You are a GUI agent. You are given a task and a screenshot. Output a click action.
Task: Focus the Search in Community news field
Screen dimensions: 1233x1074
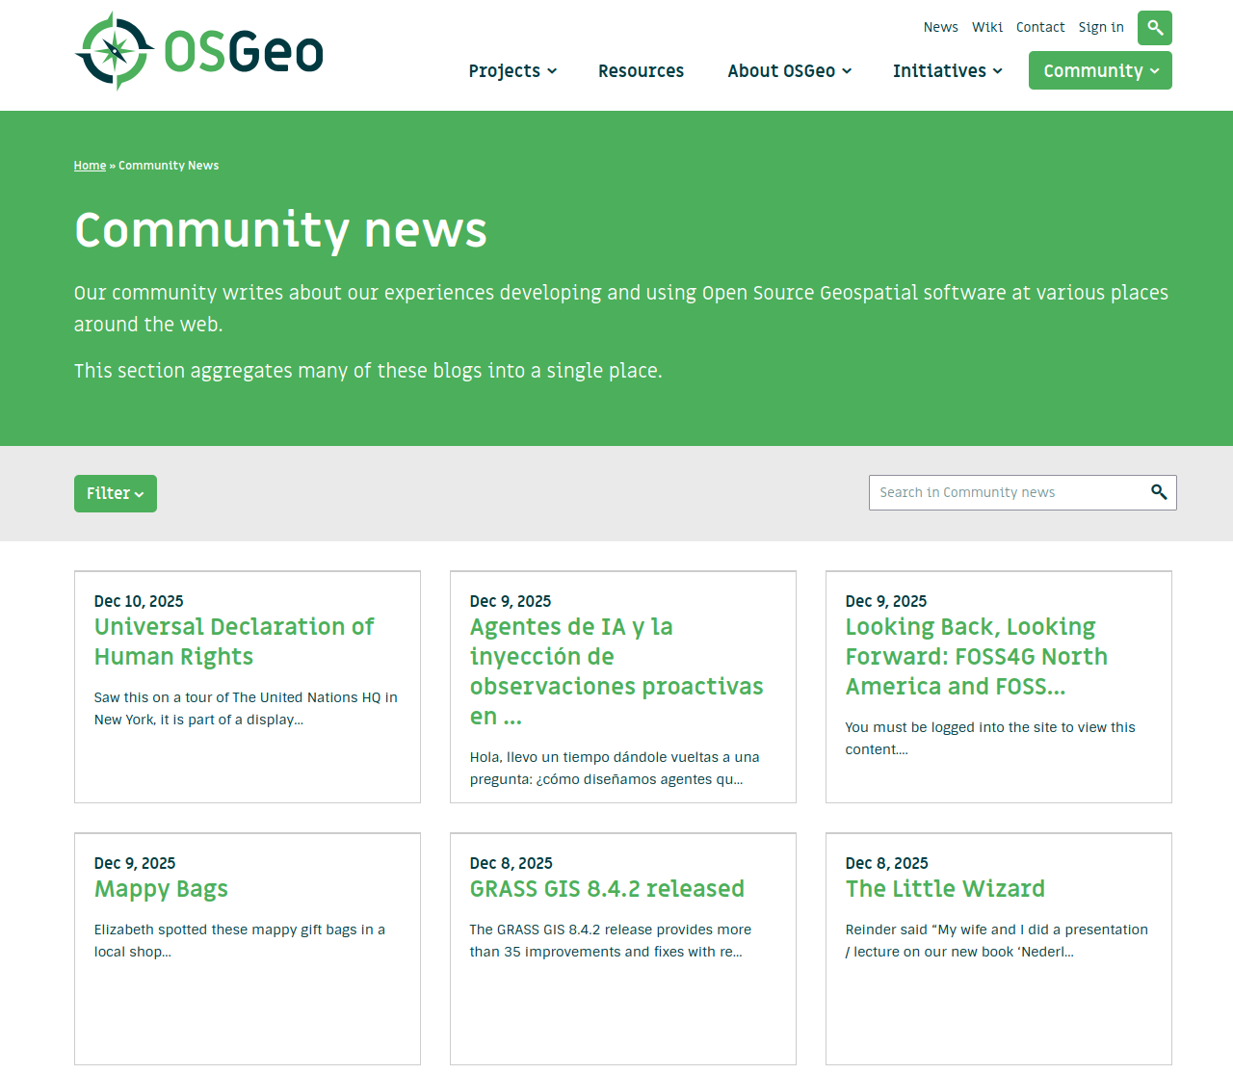(1007, 492)
